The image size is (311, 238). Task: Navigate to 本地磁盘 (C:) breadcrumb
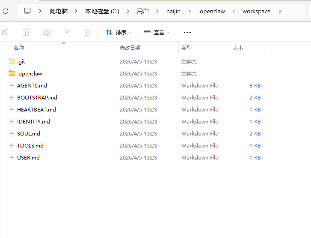coord(102,11)
